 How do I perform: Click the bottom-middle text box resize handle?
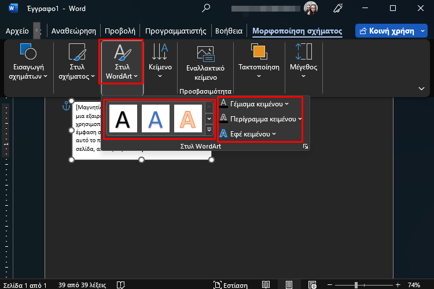[x=141, y=160]
